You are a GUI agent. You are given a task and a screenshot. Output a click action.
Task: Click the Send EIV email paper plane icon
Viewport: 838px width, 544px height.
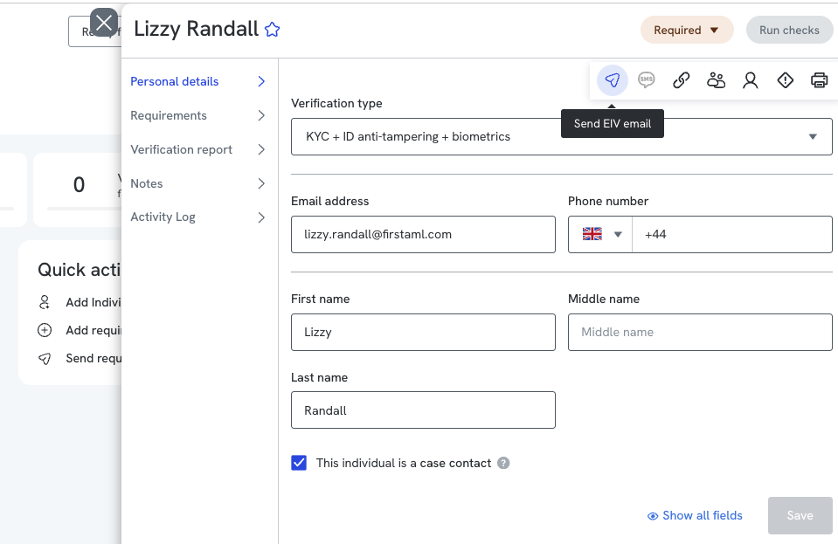tap(612, 80)
